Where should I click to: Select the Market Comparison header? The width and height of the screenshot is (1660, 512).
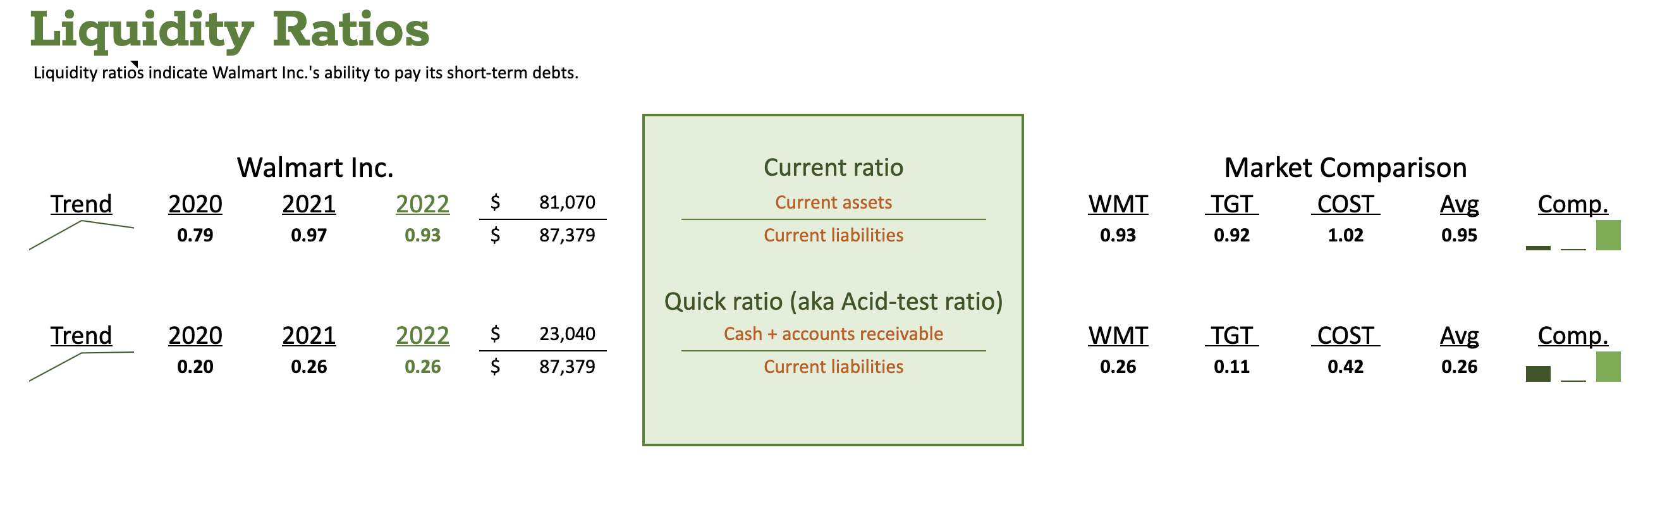(1345, 168)
